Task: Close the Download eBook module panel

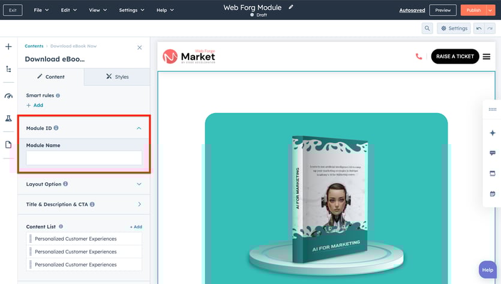Action: point(140,47)
